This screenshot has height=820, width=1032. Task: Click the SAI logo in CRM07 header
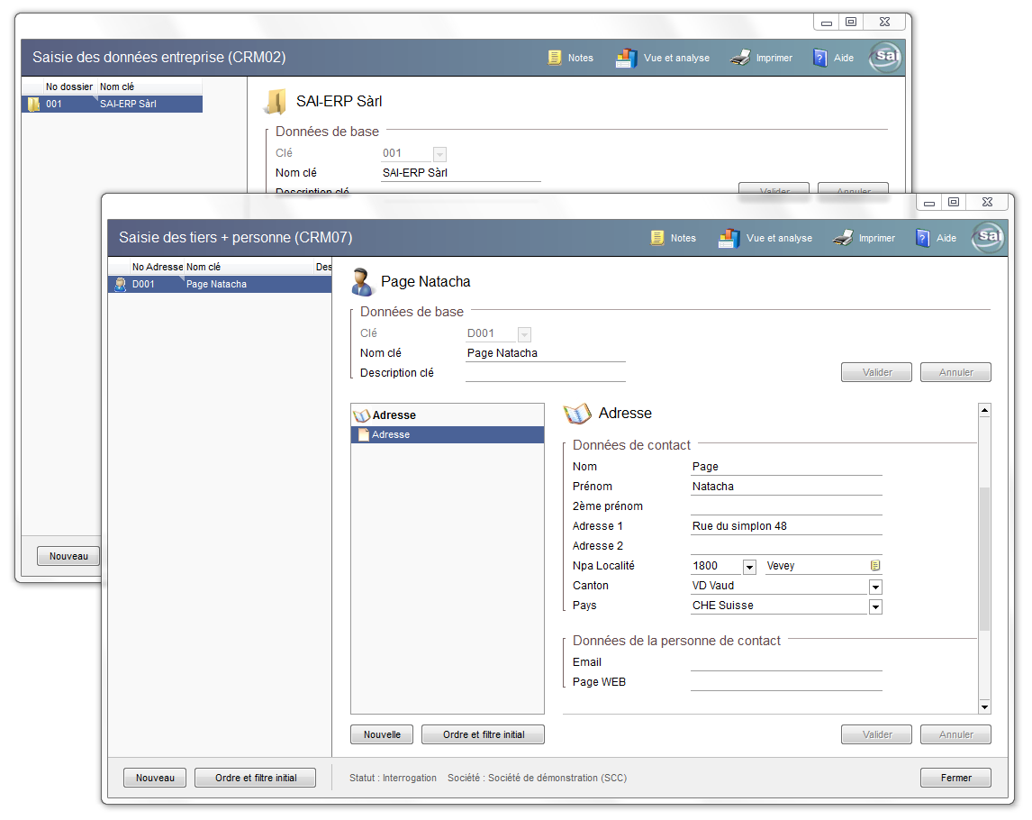tap(987, 237)
